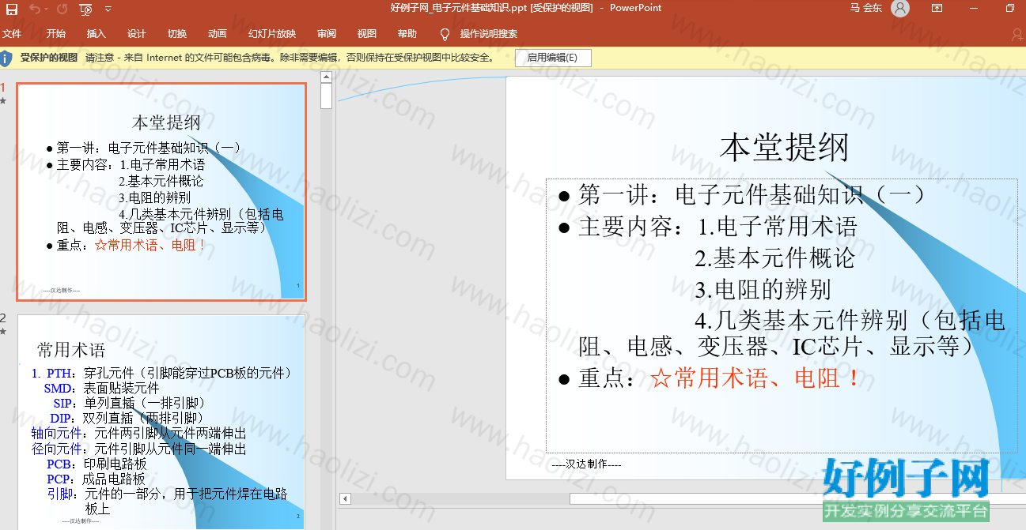Viewport: 1026px width, 530px height.
Task: Open the 设计 ribbon tab
Action: point(137,34)
